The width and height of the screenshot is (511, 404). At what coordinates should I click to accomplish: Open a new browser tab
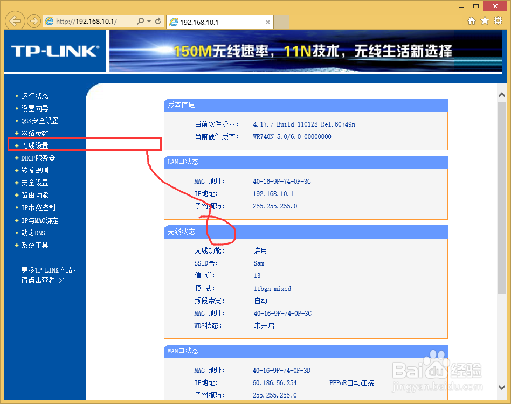282,22
